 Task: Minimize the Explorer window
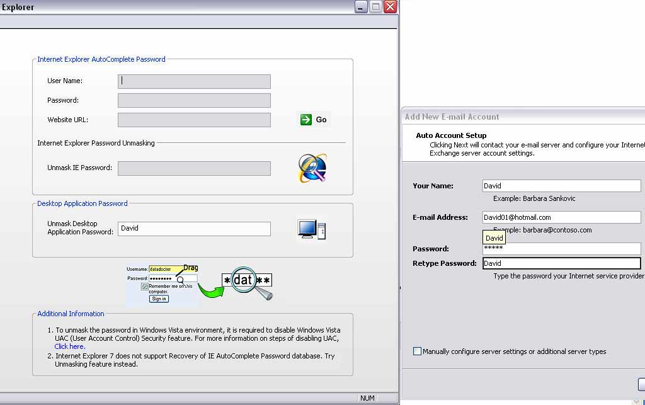tap(361, 7)
